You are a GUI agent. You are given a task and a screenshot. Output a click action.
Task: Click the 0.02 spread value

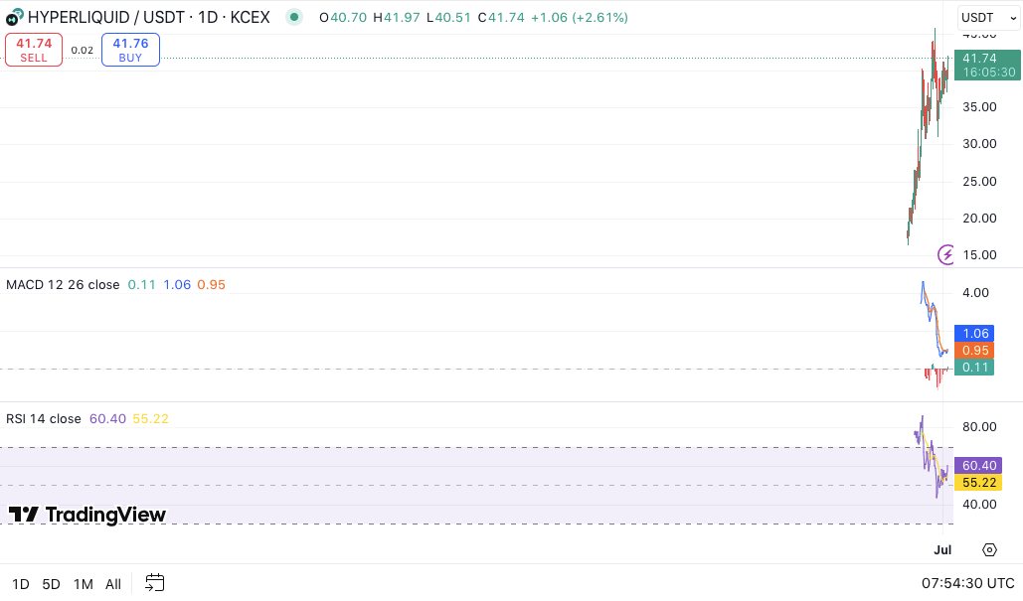tap(83, 51)
